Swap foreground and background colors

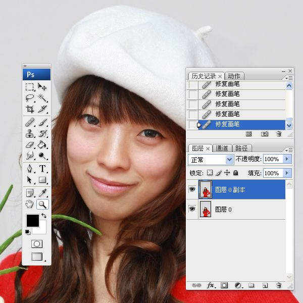(44, 216)
